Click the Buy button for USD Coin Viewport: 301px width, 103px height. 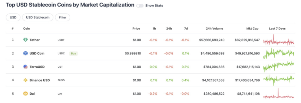click(73, 53)
